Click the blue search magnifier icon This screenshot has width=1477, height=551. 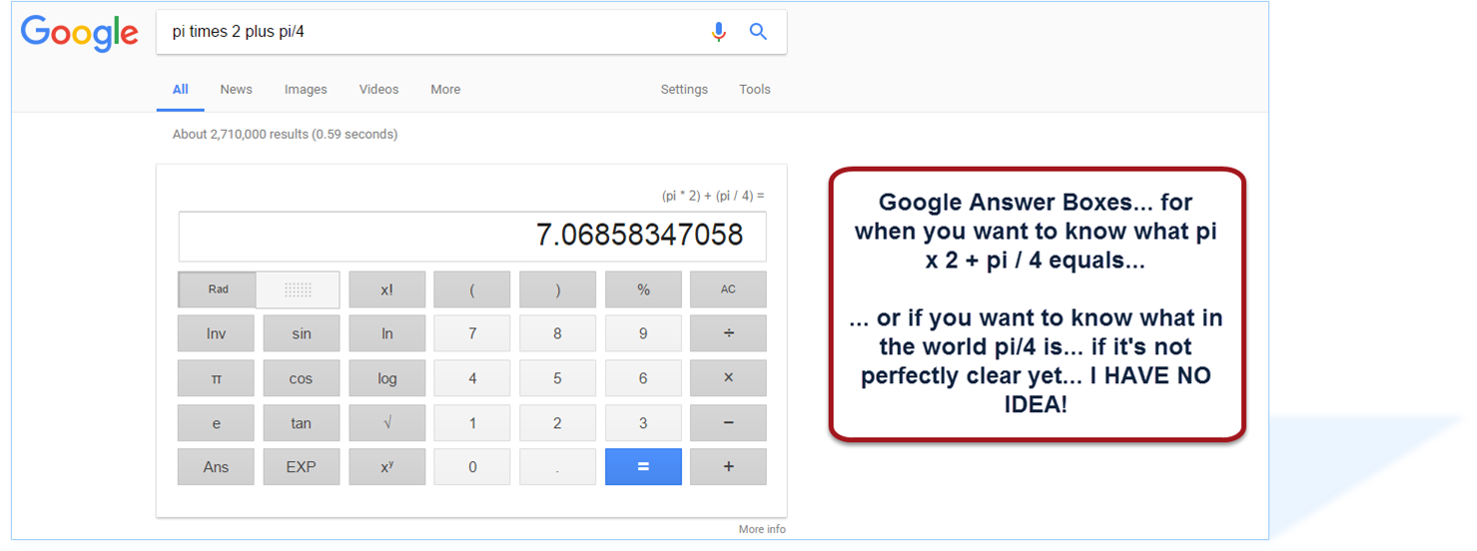758,32
